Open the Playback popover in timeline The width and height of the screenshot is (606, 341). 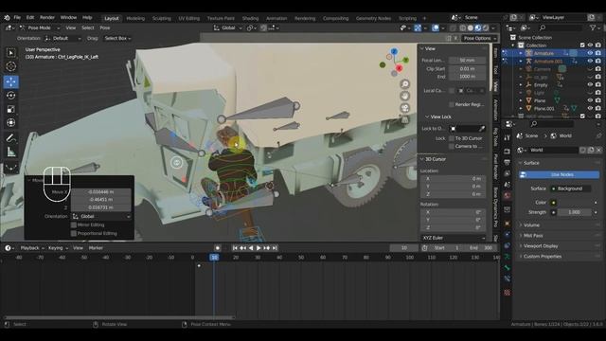(x=32, y=248)
